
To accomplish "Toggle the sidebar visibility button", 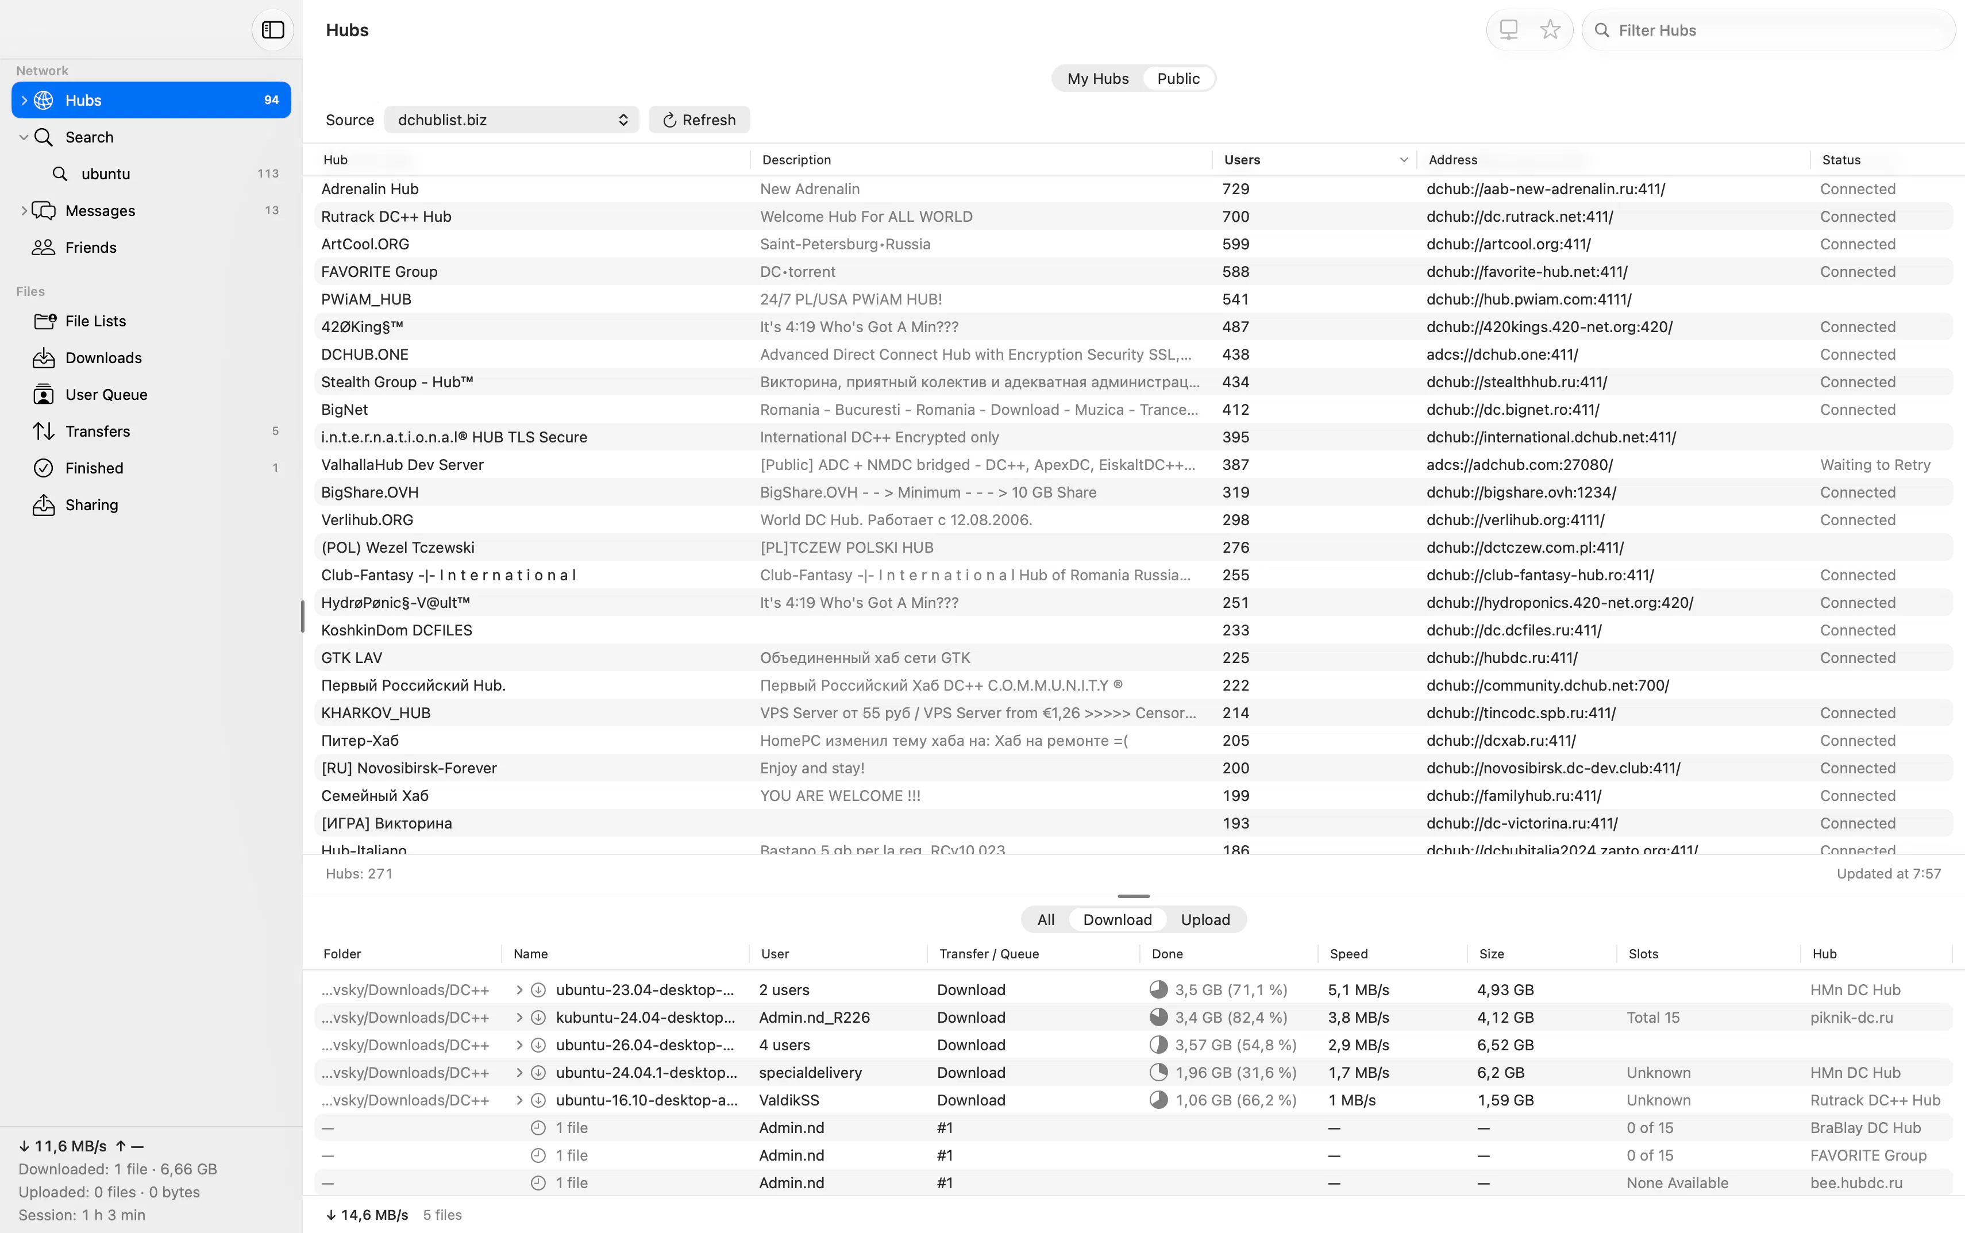I will (x=272, y=30).
